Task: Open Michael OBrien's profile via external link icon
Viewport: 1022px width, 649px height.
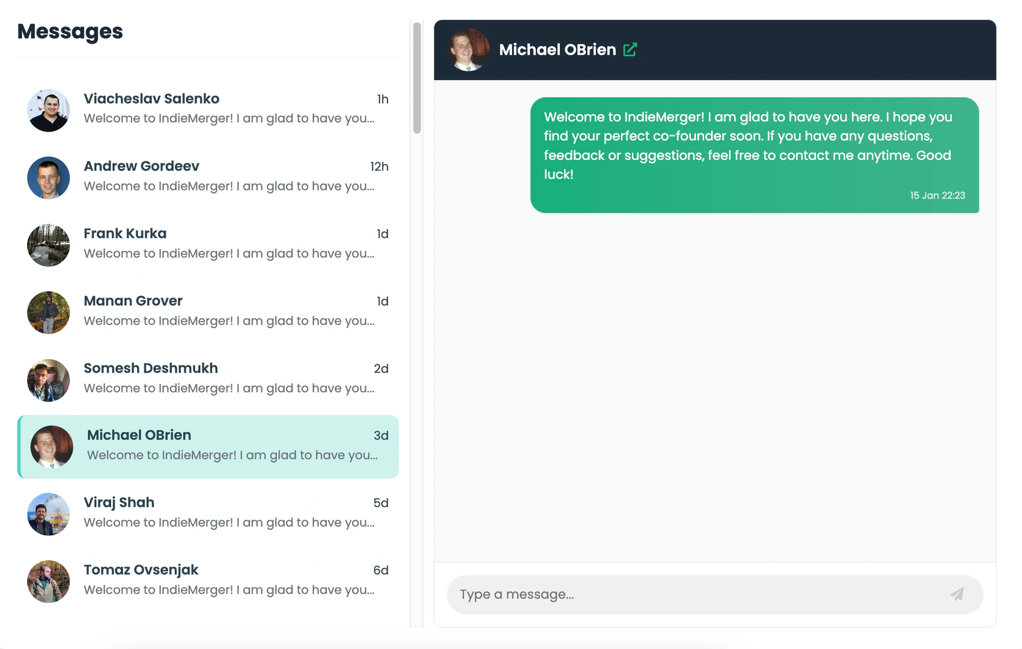Action: pyautogui.click(x=630, y=49)
